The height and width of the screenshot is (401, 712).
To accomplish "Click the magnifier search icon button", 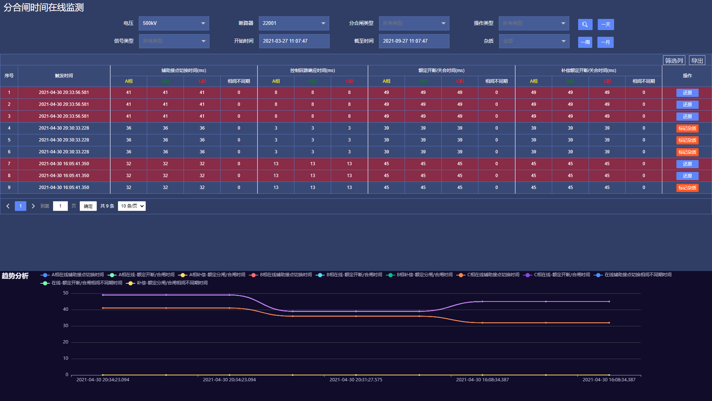I will click(585, 25).
